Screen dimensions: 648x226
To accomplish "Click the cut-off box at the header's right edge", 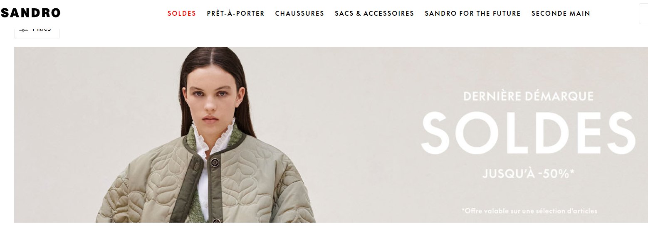I will tap(643, 14).
